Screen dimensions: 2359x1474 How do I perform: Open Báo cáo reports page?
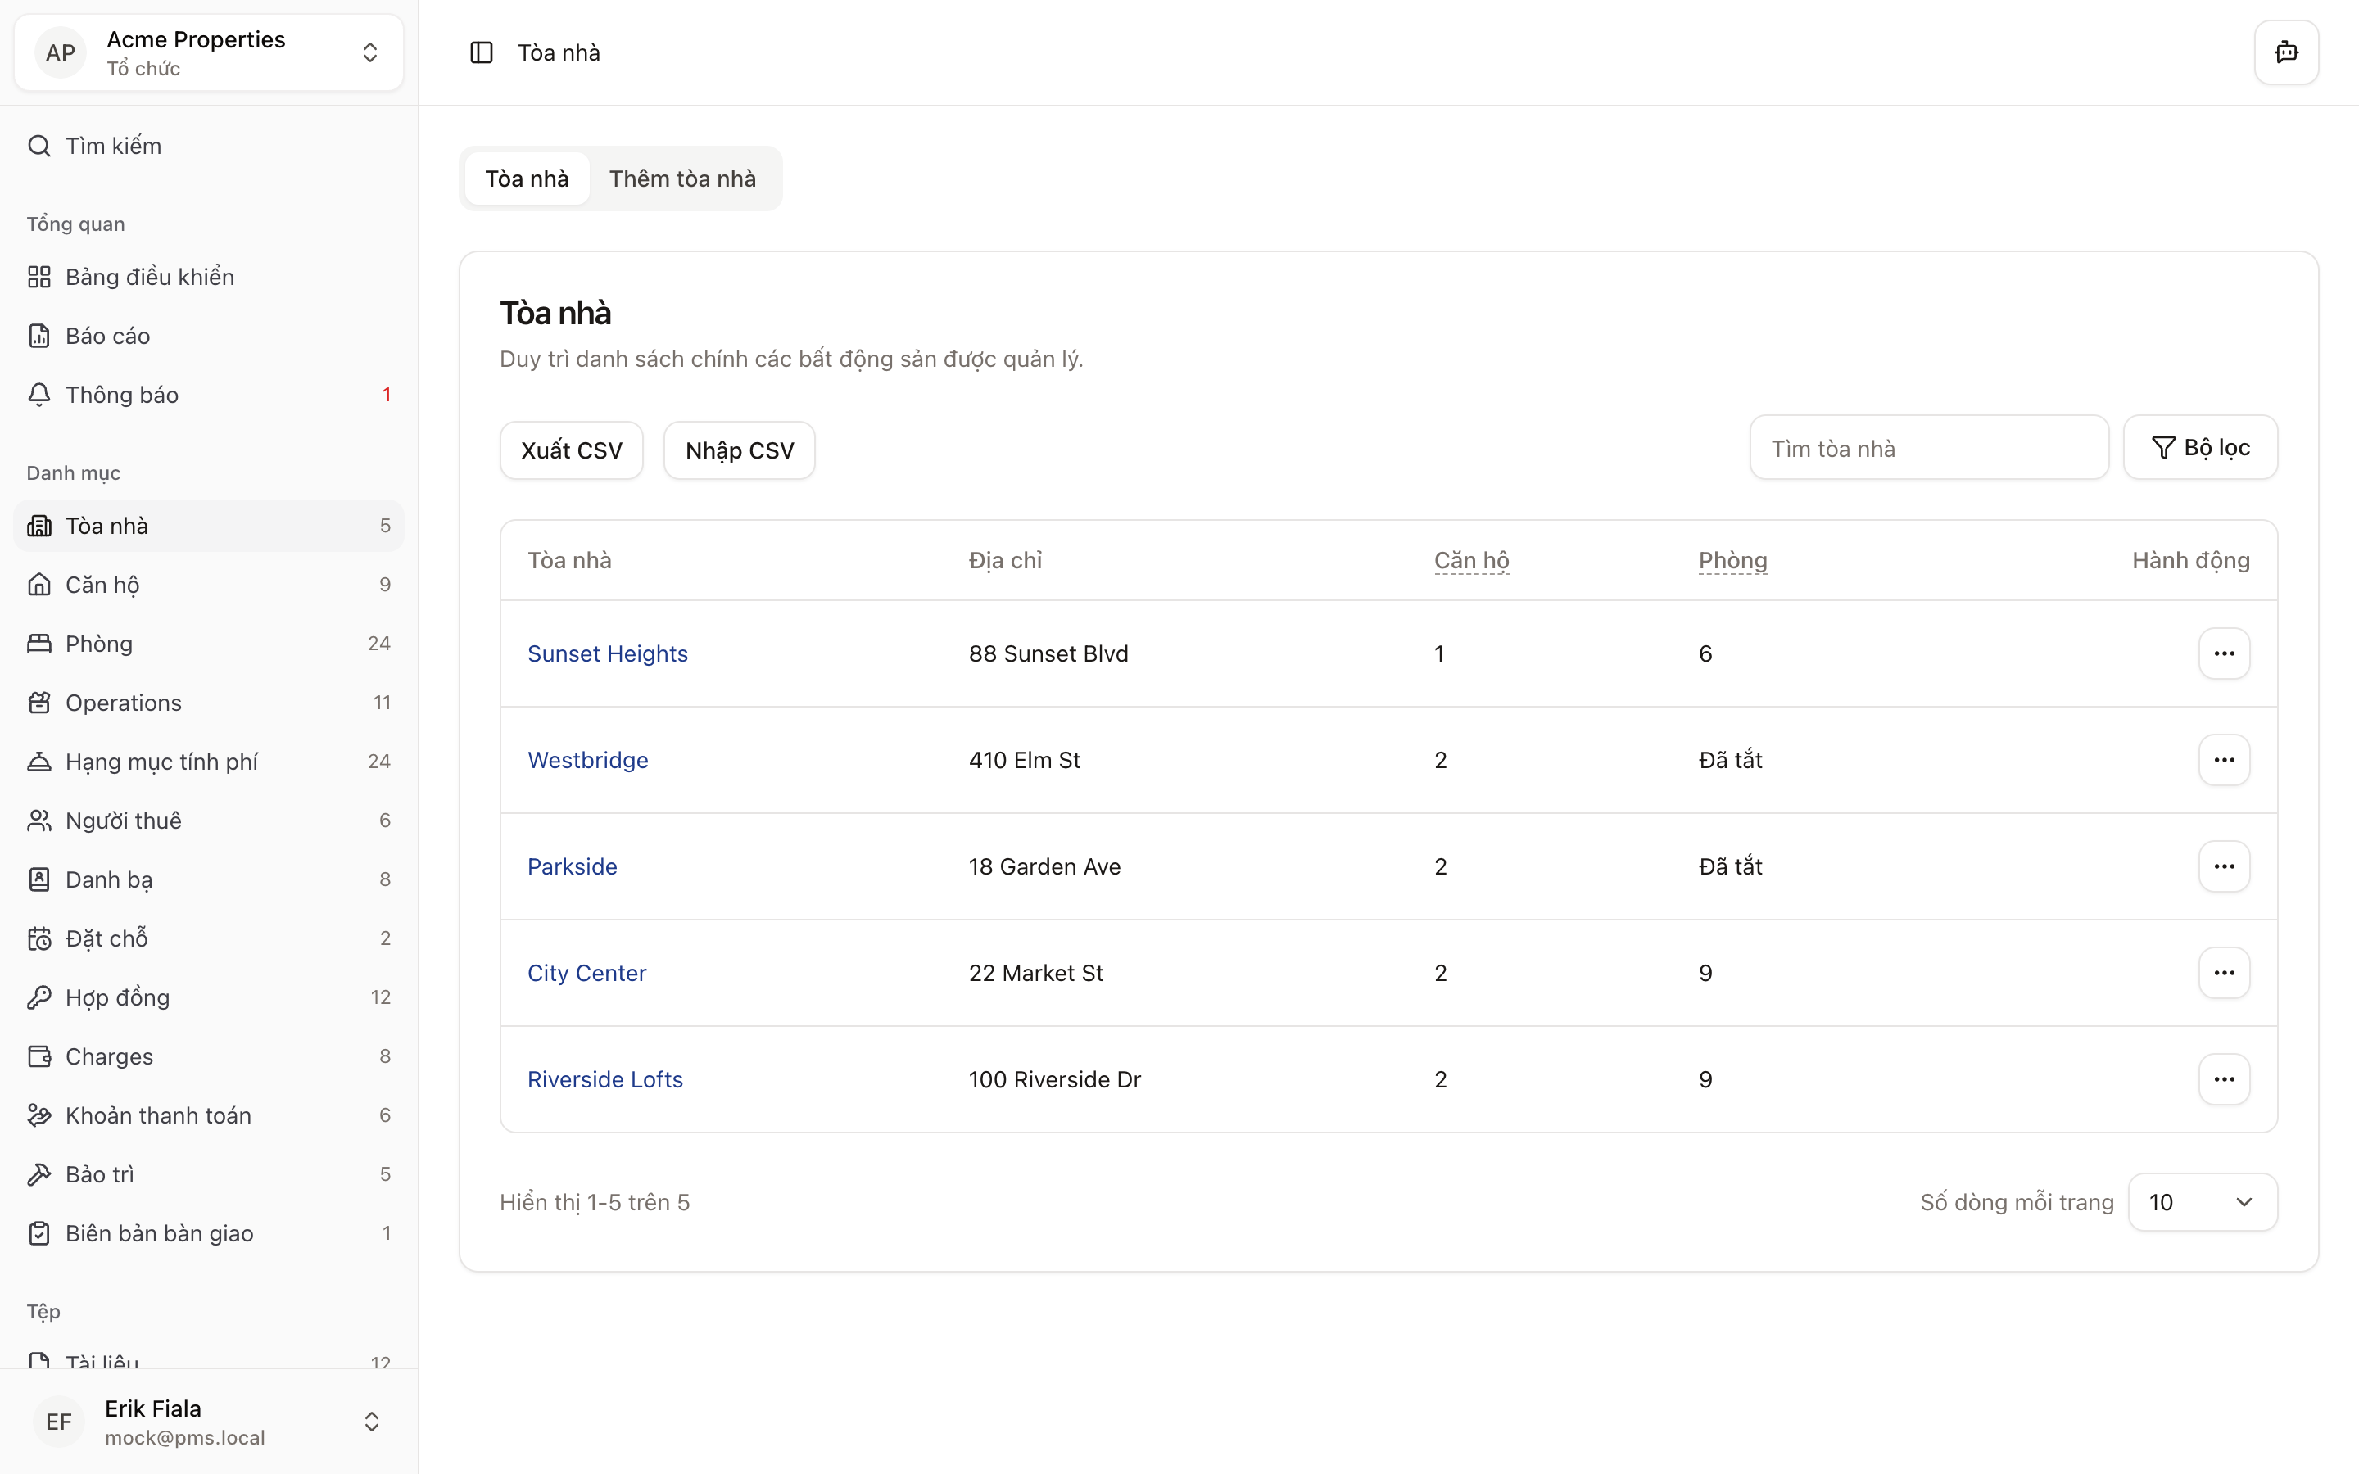pos(107,337)
